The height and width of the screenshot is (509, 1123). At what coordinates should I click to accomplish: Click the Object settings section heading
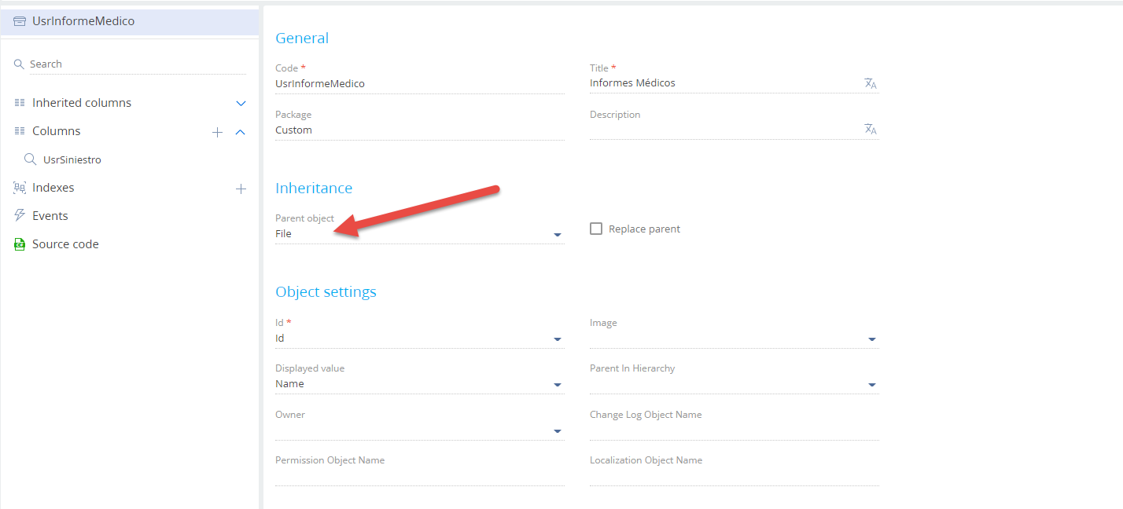[326, 292]
